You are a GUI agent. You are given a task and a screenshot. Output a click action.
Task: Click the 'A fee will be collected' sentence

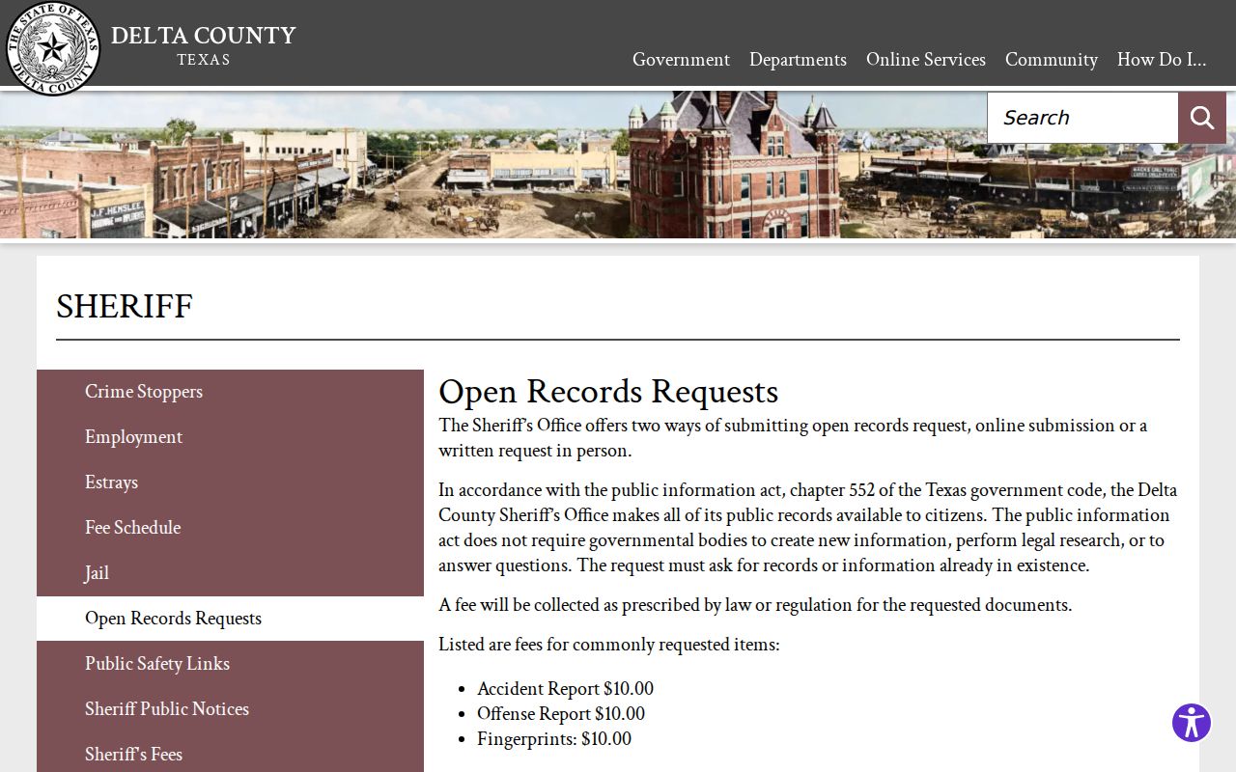coord(755,605)
